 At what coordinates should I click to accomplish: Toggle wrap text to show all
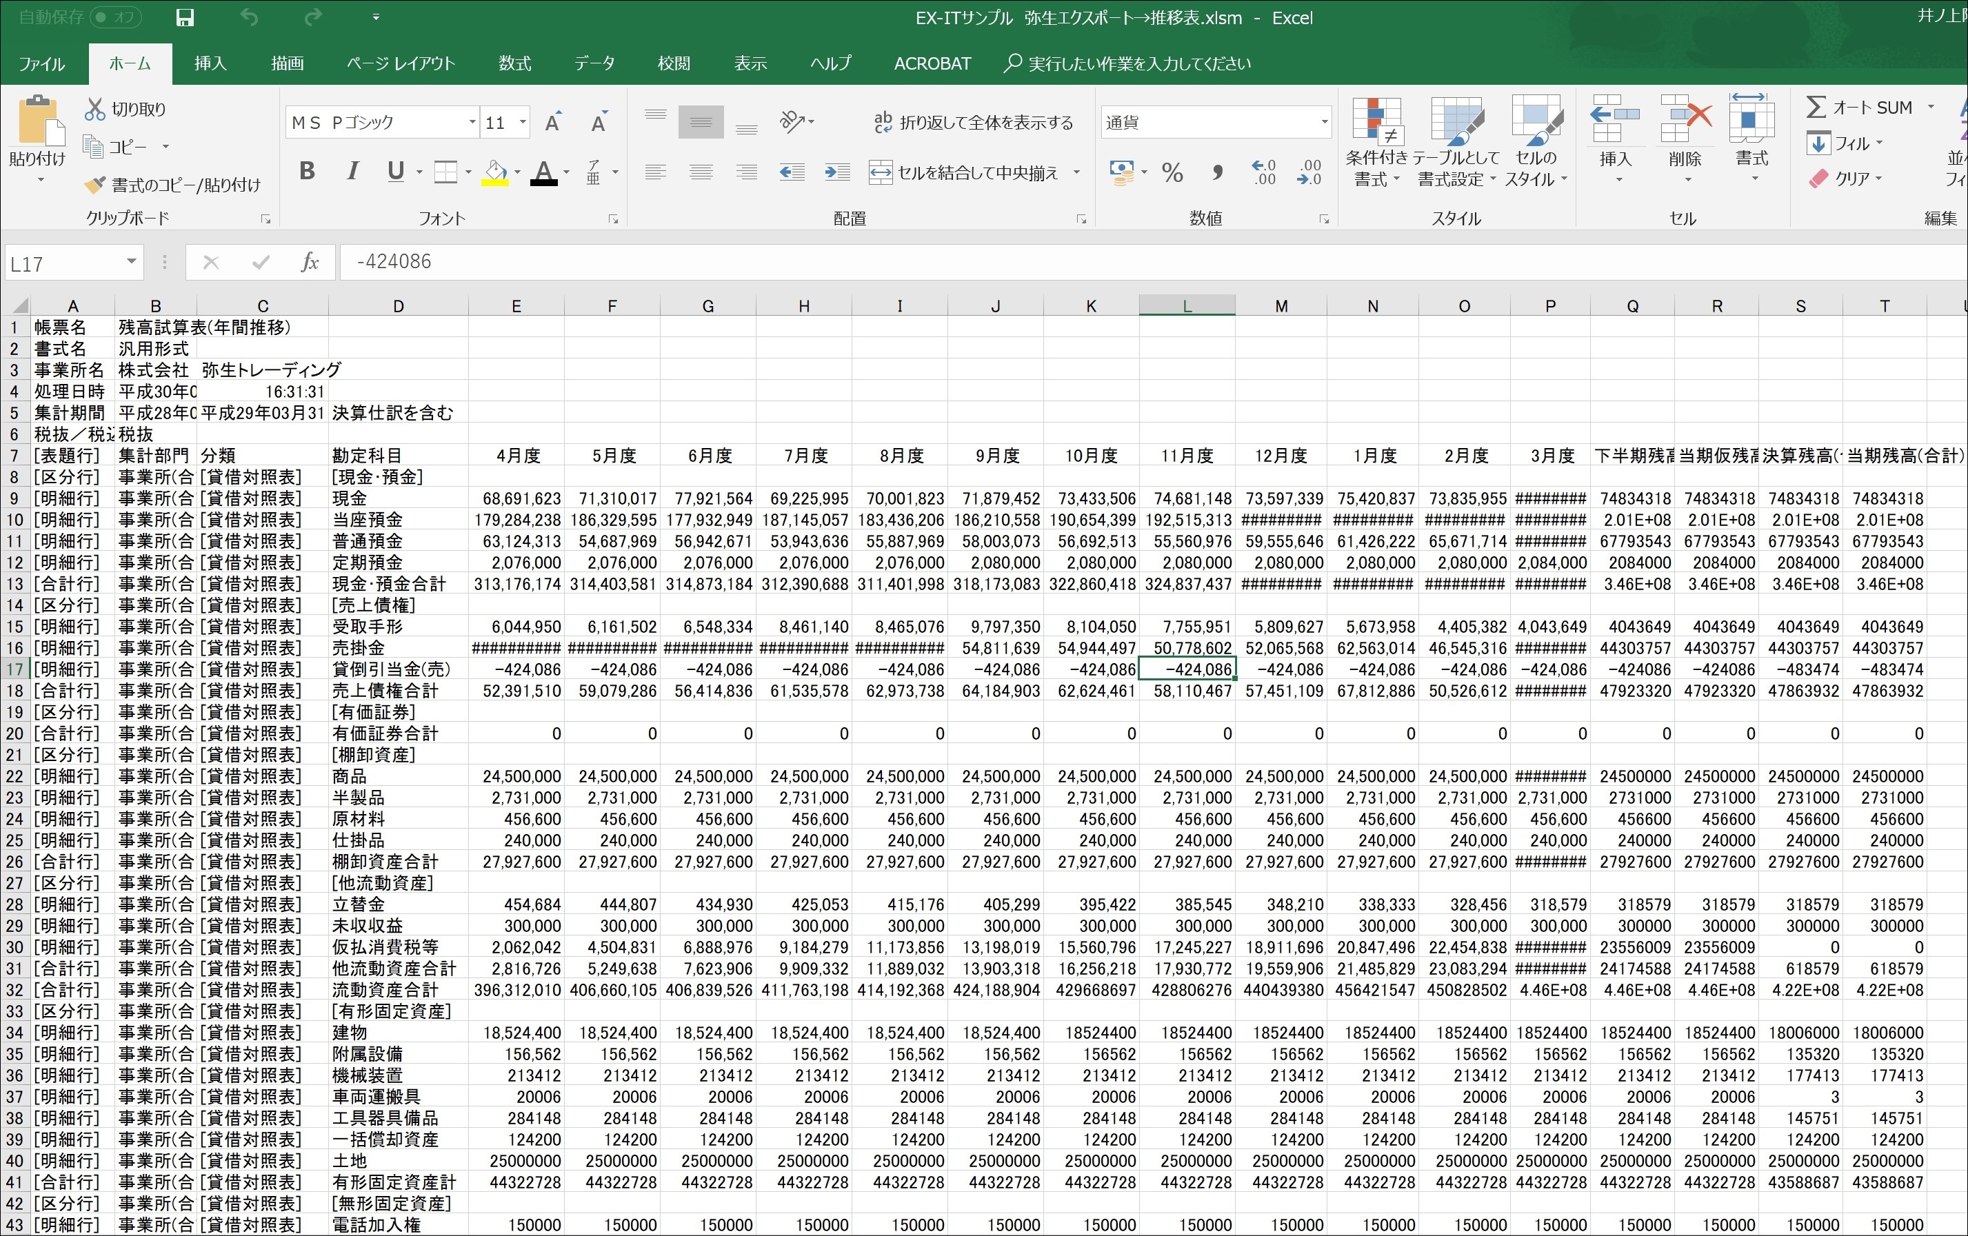pos(972,123)
